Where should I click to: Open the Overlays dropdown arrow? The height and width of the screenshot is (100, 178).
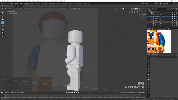coord(130,9)
